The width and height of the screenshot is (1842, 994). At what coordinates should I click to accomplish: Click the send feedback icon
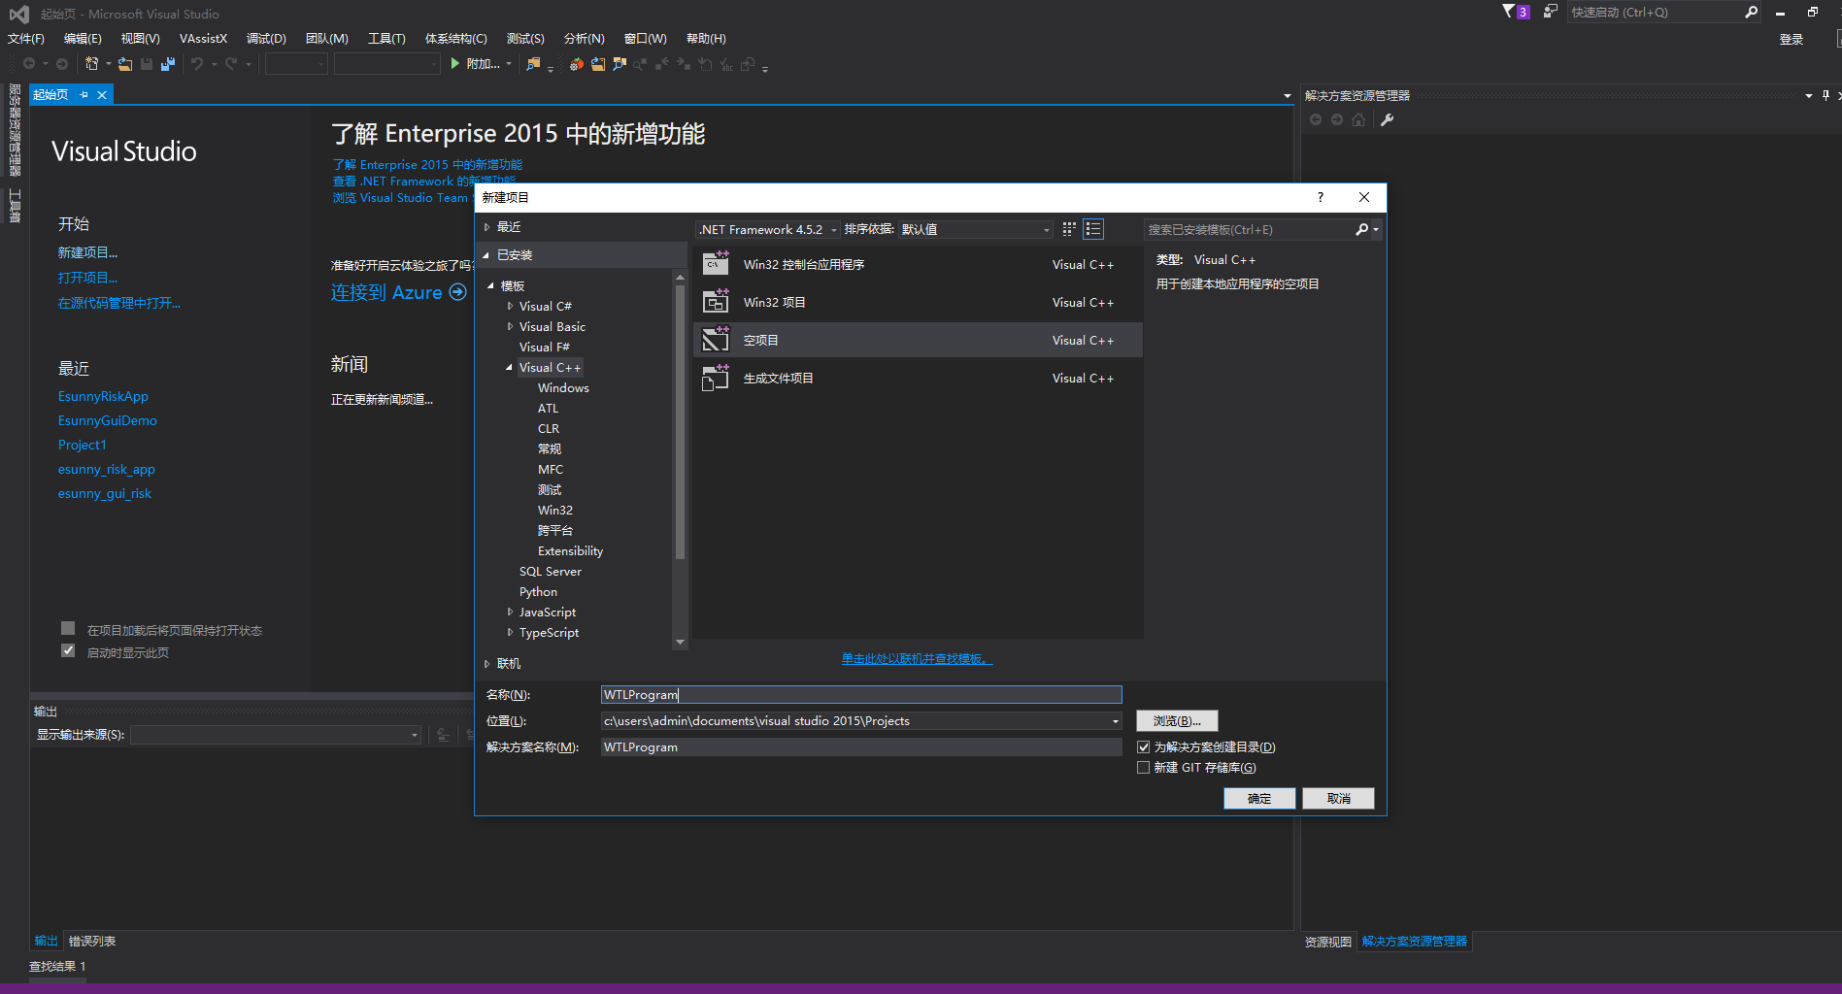1551,12
